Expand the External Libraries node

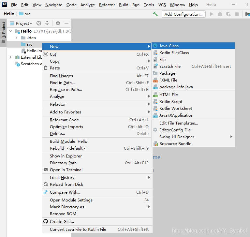click(x=10, y=57)
